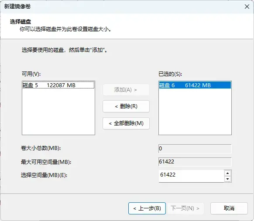
Task: Select 磁盘 5 in the available list
Action: (58, 85)
